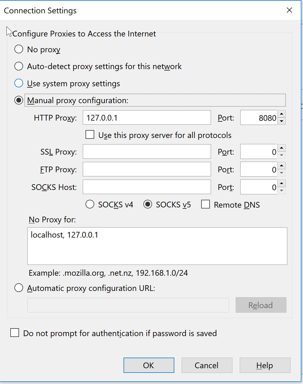Toggle the Remote DNS checkbox
Image resolution: width=303 pixels, height=384 pixels.
point(205,204)
